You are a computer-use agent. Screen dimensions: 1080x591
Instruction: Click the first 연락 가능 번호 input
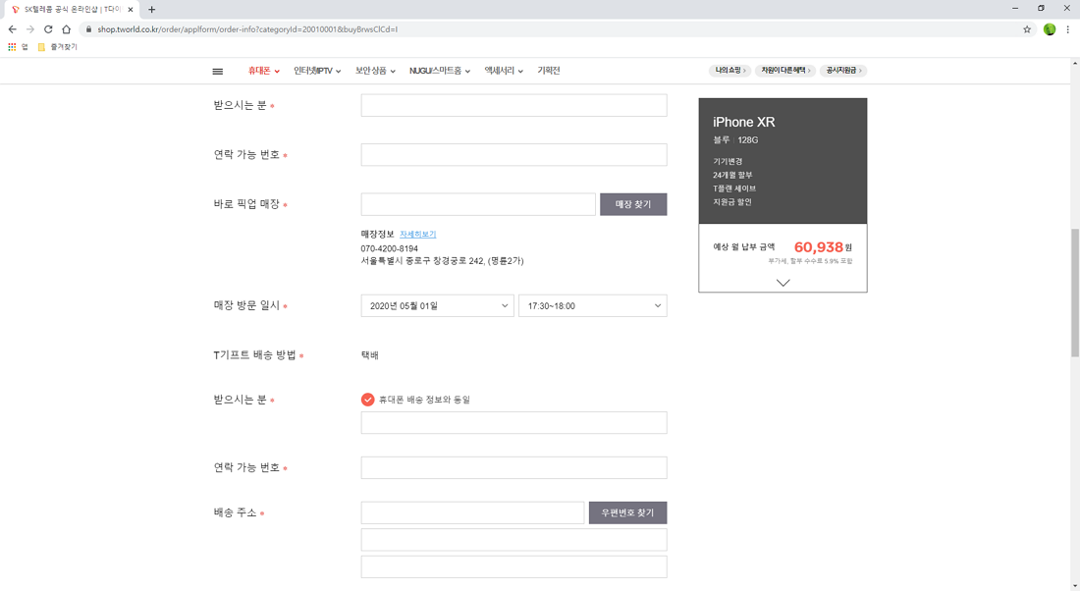pyautogui.click(x=513, y=155)
